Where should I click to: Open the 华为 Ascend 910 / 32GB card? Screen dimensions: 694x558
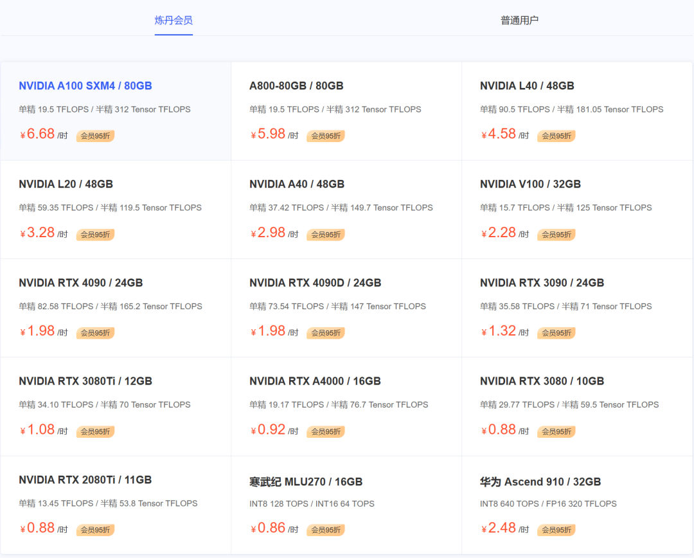(x=576, y=505)
